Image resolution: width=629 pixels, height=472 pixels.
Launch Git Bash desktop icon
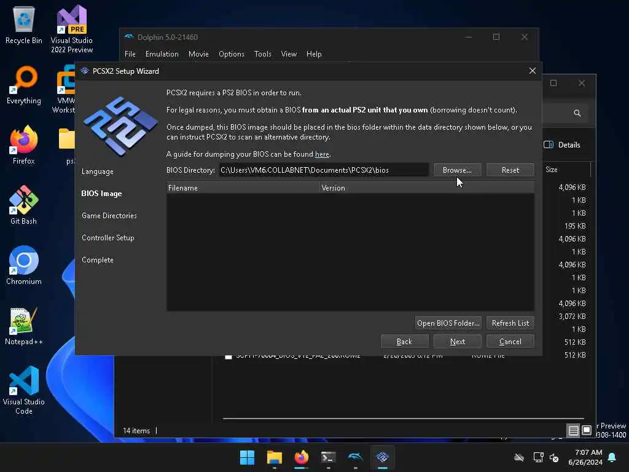pos(24,205)
